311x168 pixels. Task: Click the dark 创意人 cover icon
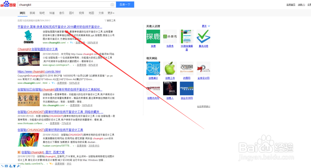(x=170, y=89)
